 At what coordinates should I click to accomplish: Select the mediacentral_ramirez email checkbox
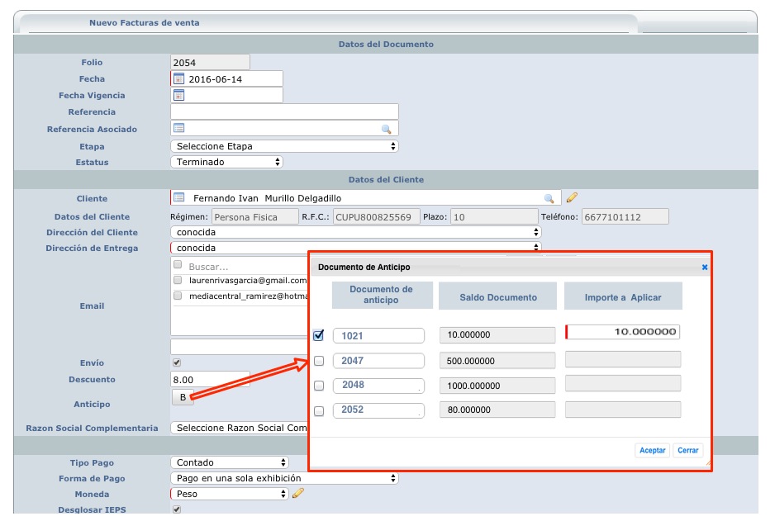[178, 296]
